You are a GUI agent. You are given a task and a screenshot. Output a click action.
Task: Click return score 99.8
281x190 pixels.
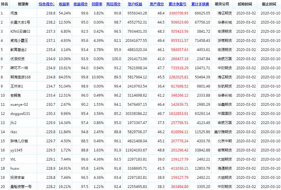point(85,77)
